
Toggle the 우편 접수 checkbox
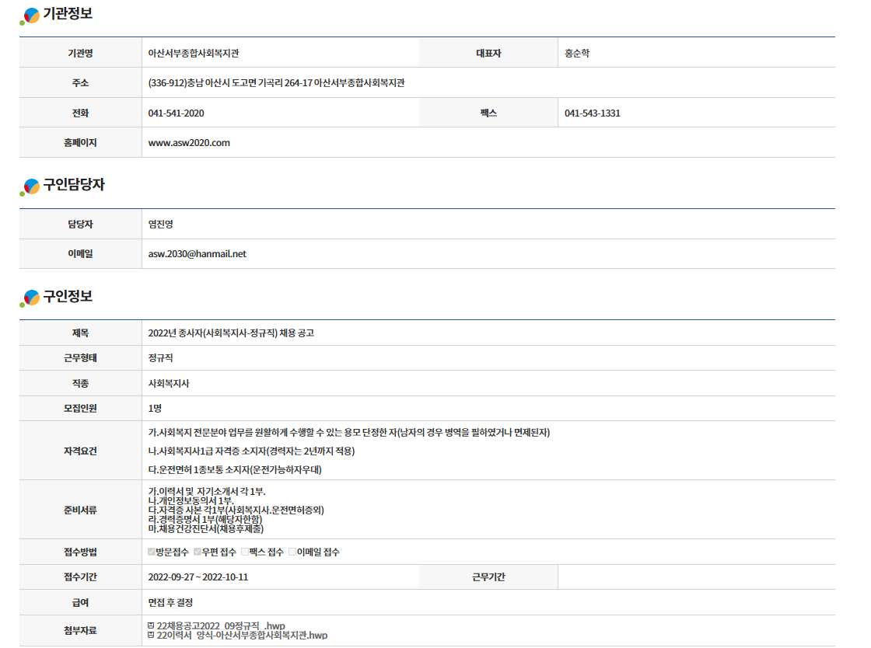point(198,552)
